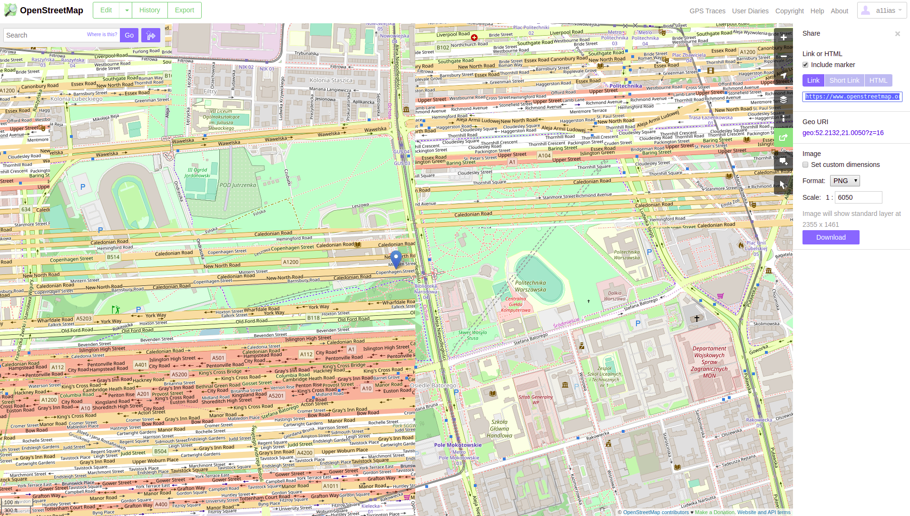This screenshot has height=516, width=910.
Task: Show my location with the arrow control
Action: (783, 75)
